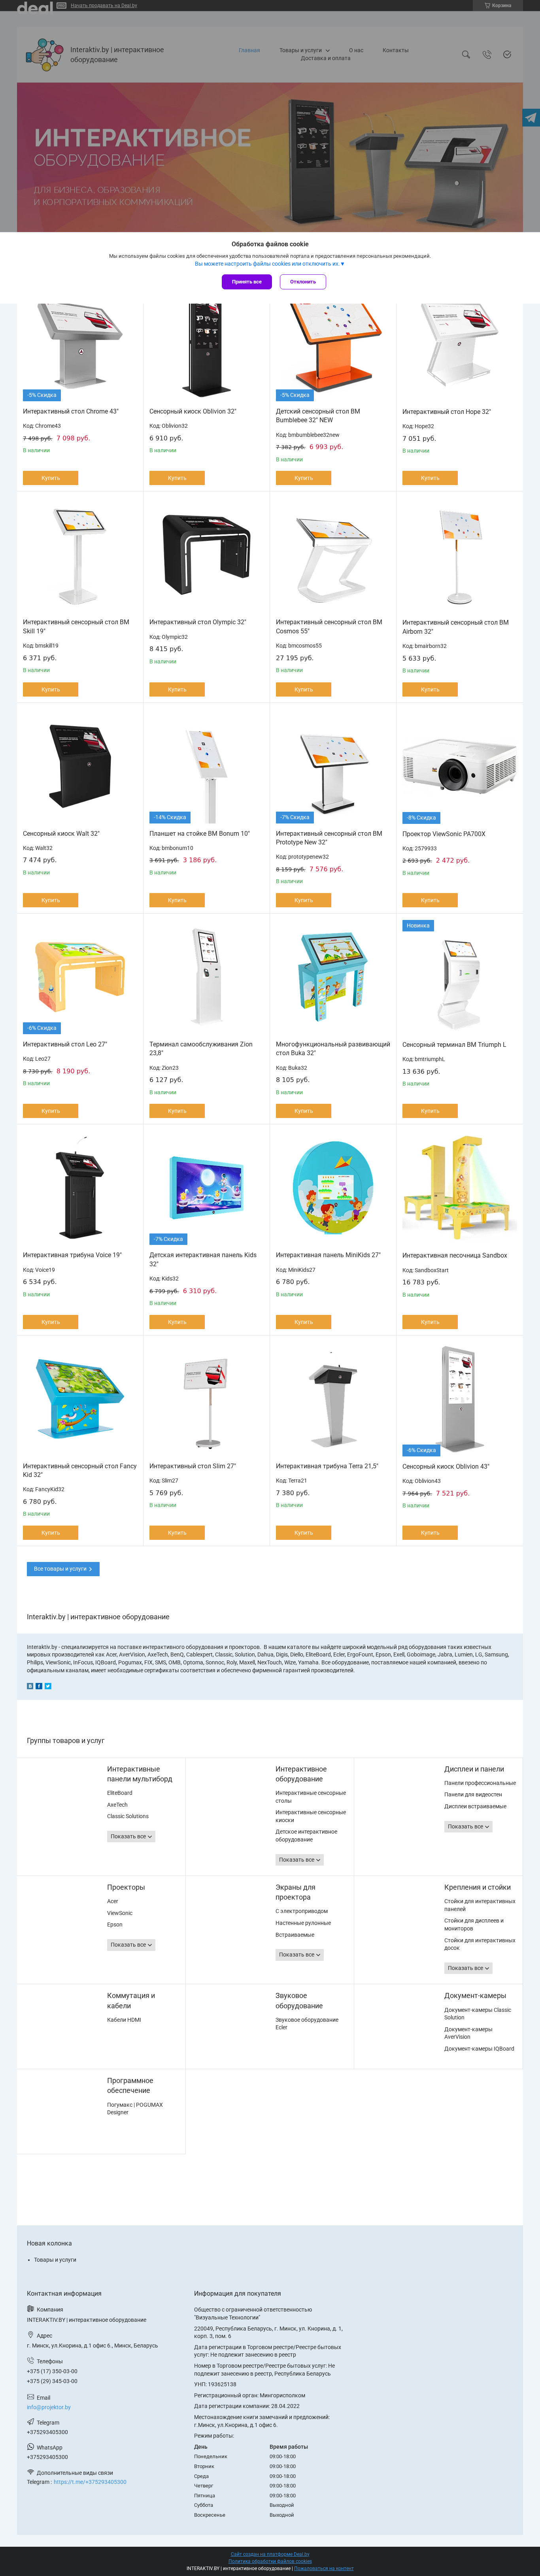Open the search magnifier icon in header
Screen dimensions: 540x2576
coord(465,54)
